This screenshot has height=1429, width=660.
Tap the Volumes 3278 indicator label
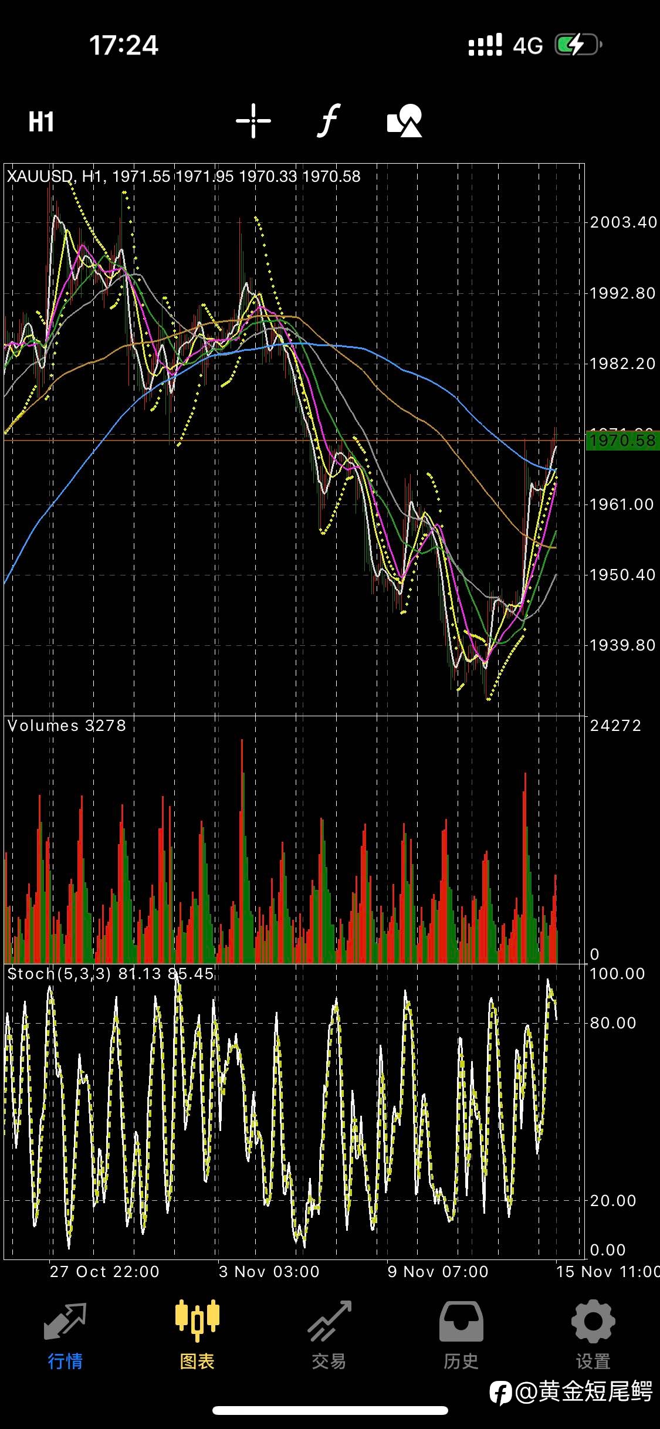(x=67, y=726)
